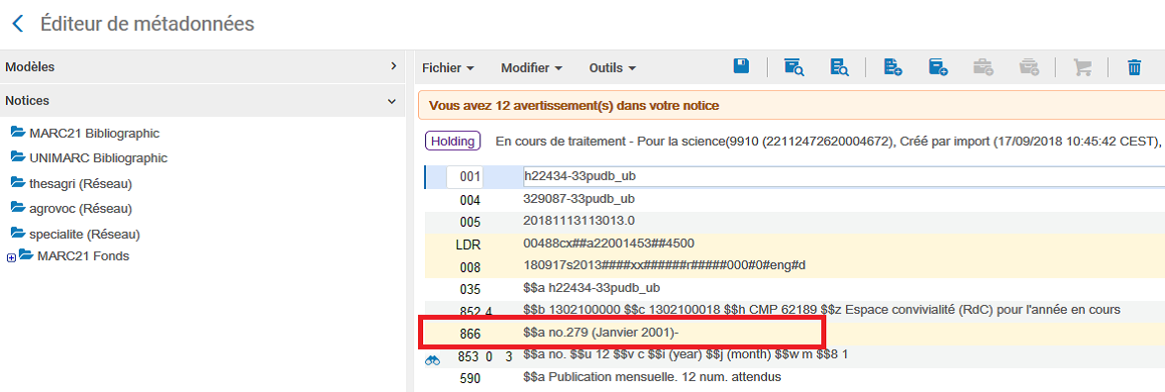Click the 008 field value
Screen dimensions: 1165x392
click(664, 265)
